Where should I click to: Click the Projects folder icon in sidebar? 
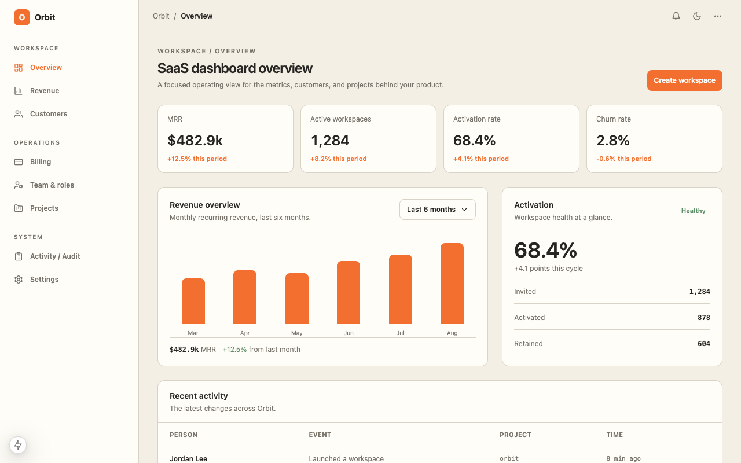coord(19,208)
